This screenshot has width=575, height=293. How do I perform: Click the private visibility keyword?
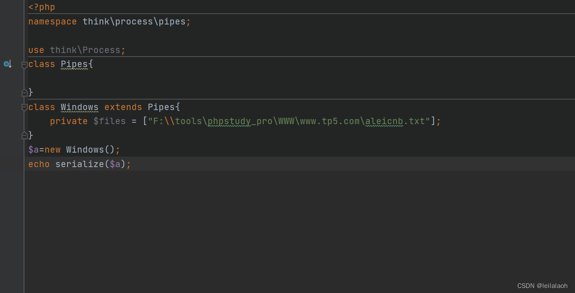coord(68,121)
